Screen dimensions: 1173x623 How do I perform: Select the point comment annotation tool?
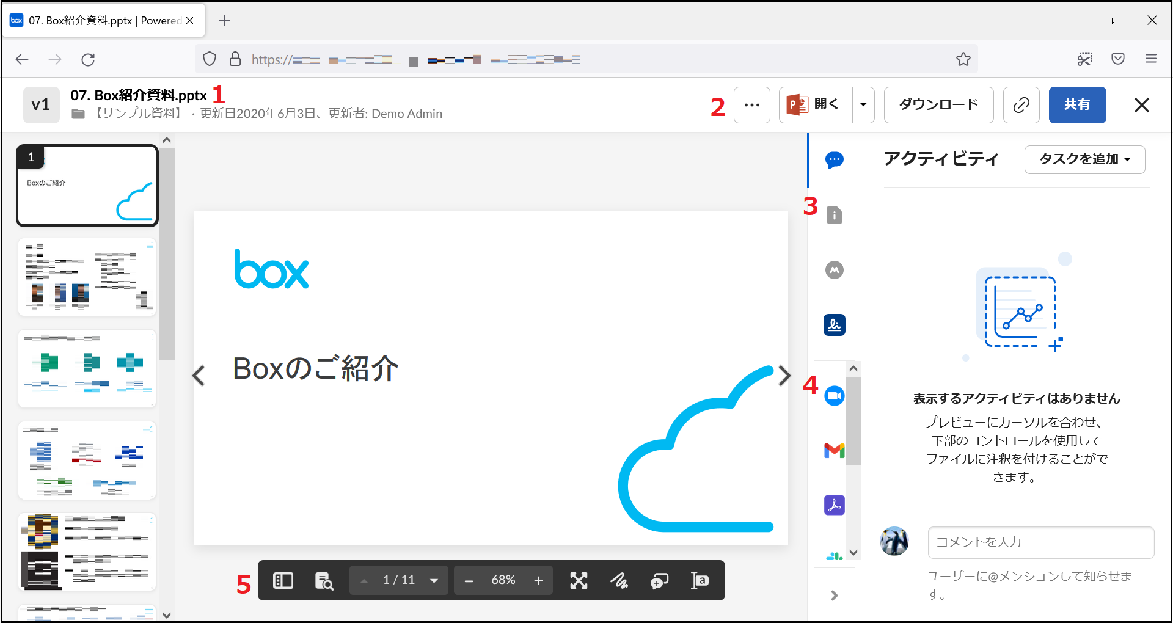click(x=659, y=580)
